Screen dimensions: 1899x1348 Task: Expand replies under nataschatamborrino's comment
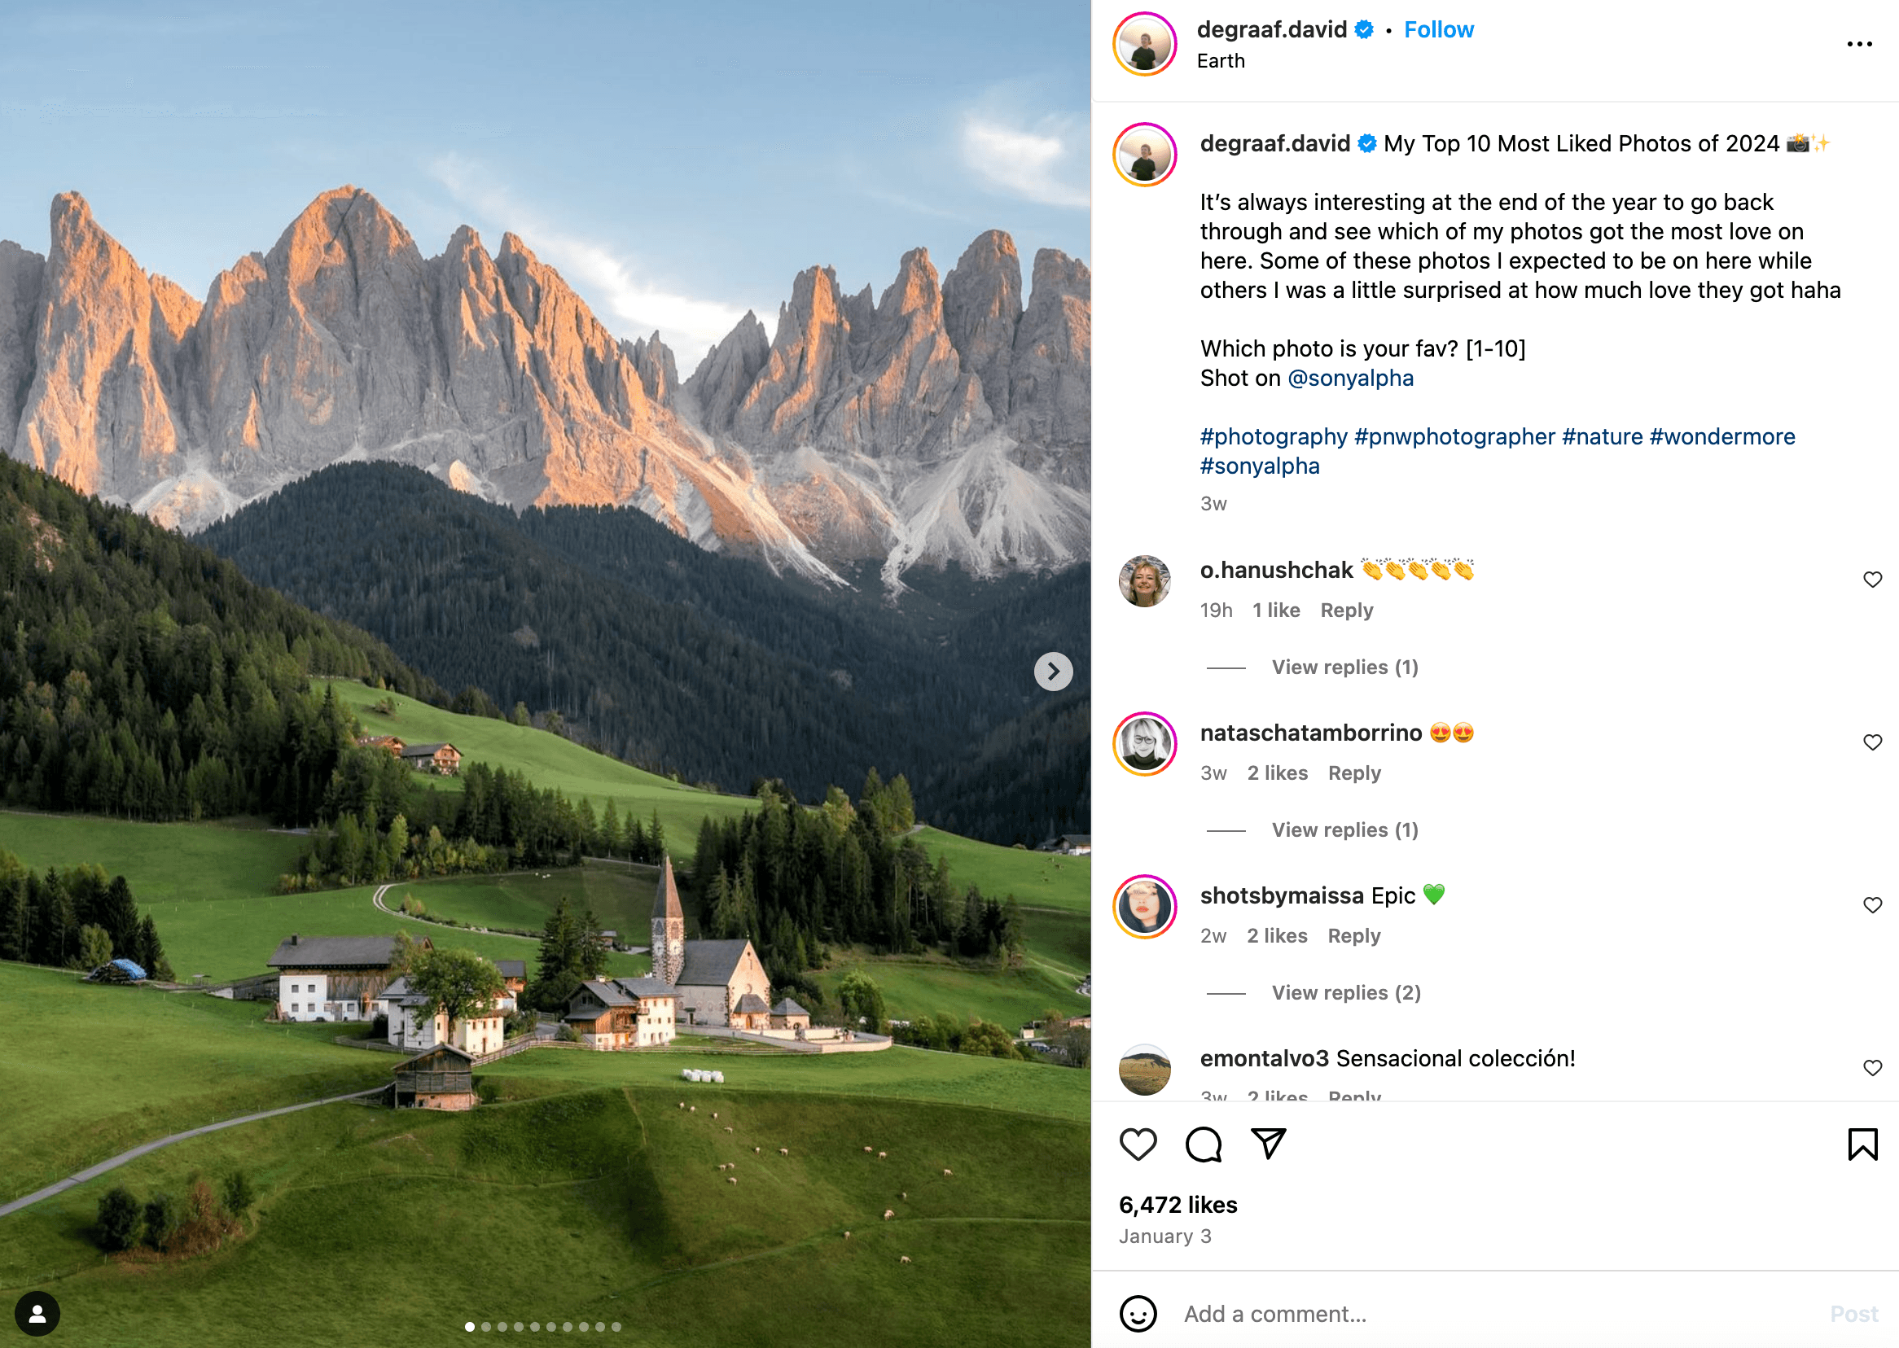[x=1344, y=830]
